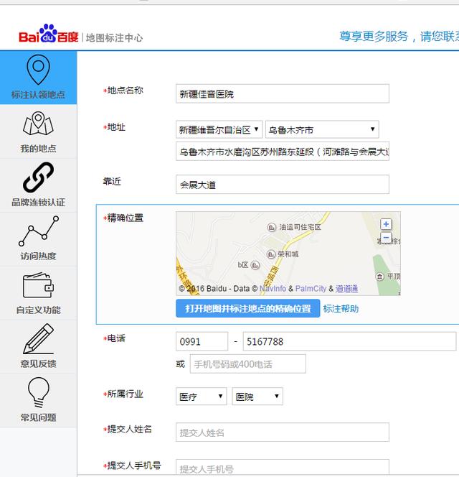Expand city dropdown 乌鲁木齐市
This screenshot has height=477, width=459.
[x=322, y=130]
